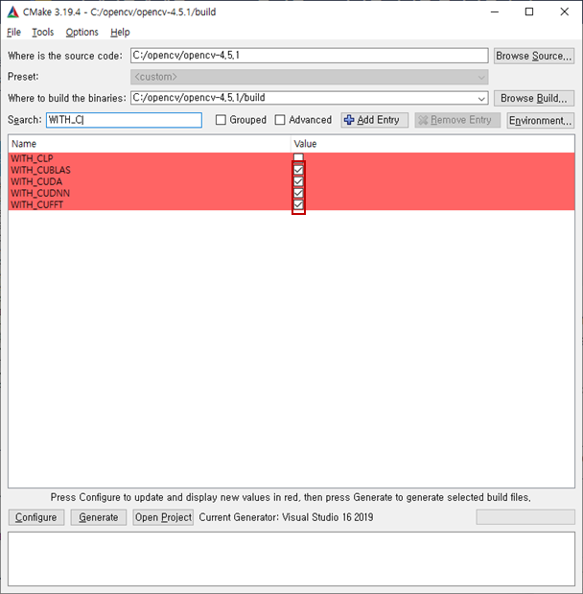Click the output log pane

pos(291,559)
